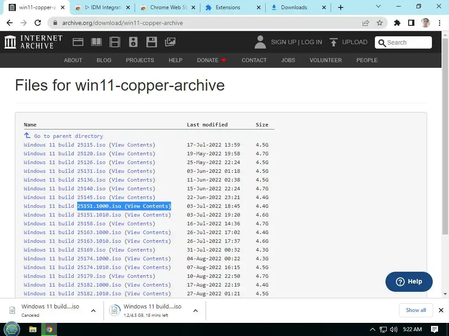Click the user avatar silhouette icon
The width and height of the screenshot is (449, 336).
tap(260, 42)
